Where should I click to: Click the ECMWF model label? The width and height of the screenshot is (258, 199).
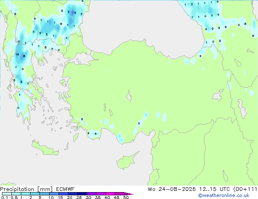click(x=66, y=189)
